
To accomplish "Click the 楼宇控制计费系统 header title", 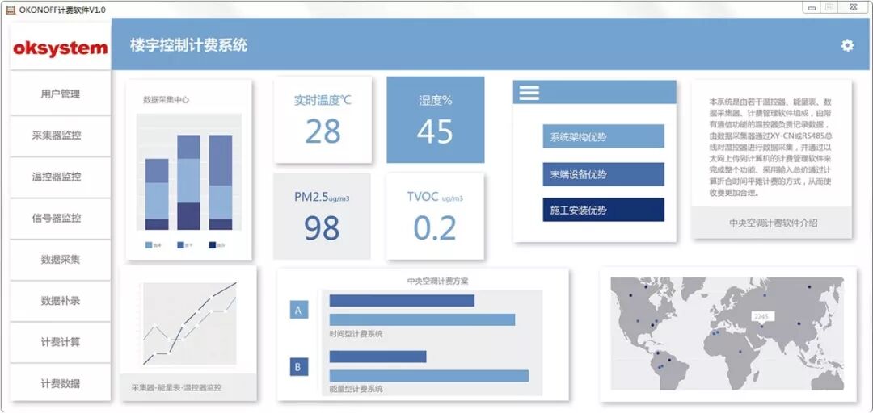I will tap(188, 46).
